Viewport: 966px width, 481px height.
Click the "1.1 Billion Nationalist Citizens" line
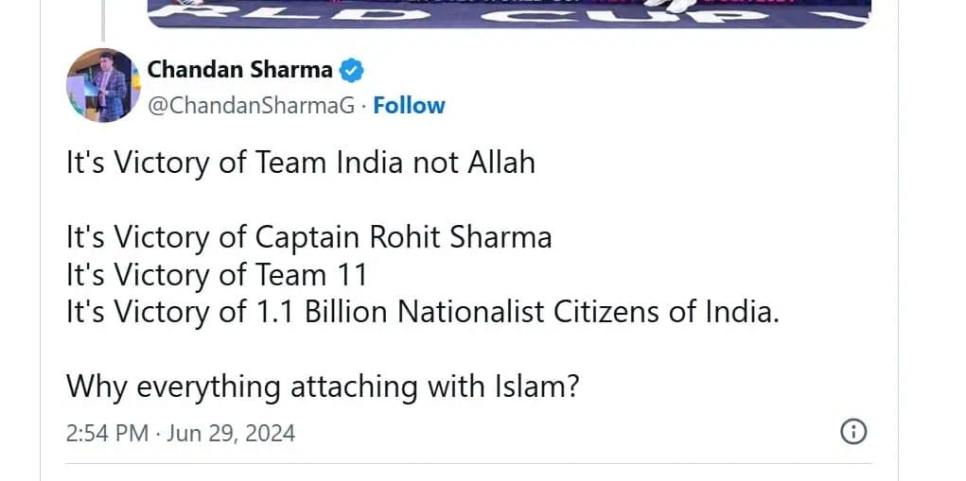(x=422, y=312)
